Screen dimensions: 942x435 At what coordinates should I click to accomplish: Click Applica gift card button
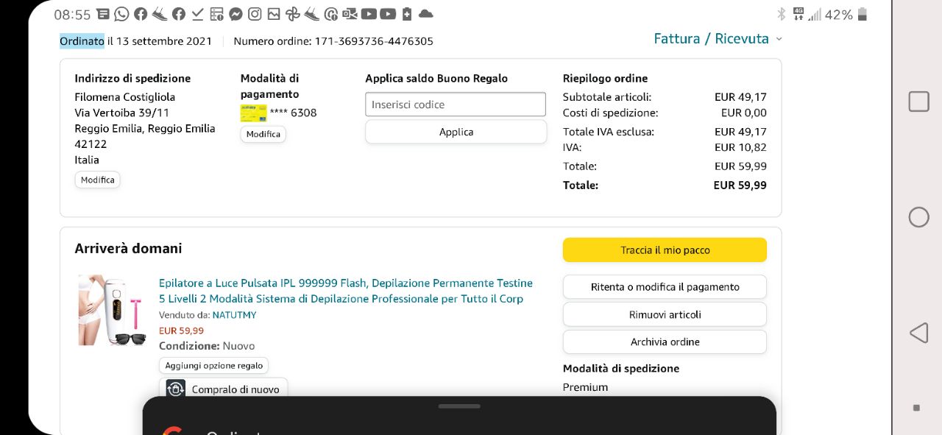point(456,132)
